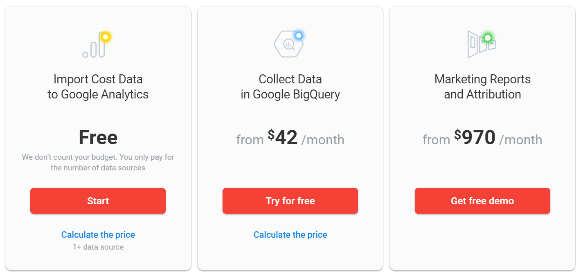Click the bold Free price label
Viewport: 583px width, 277px height.
98,138
